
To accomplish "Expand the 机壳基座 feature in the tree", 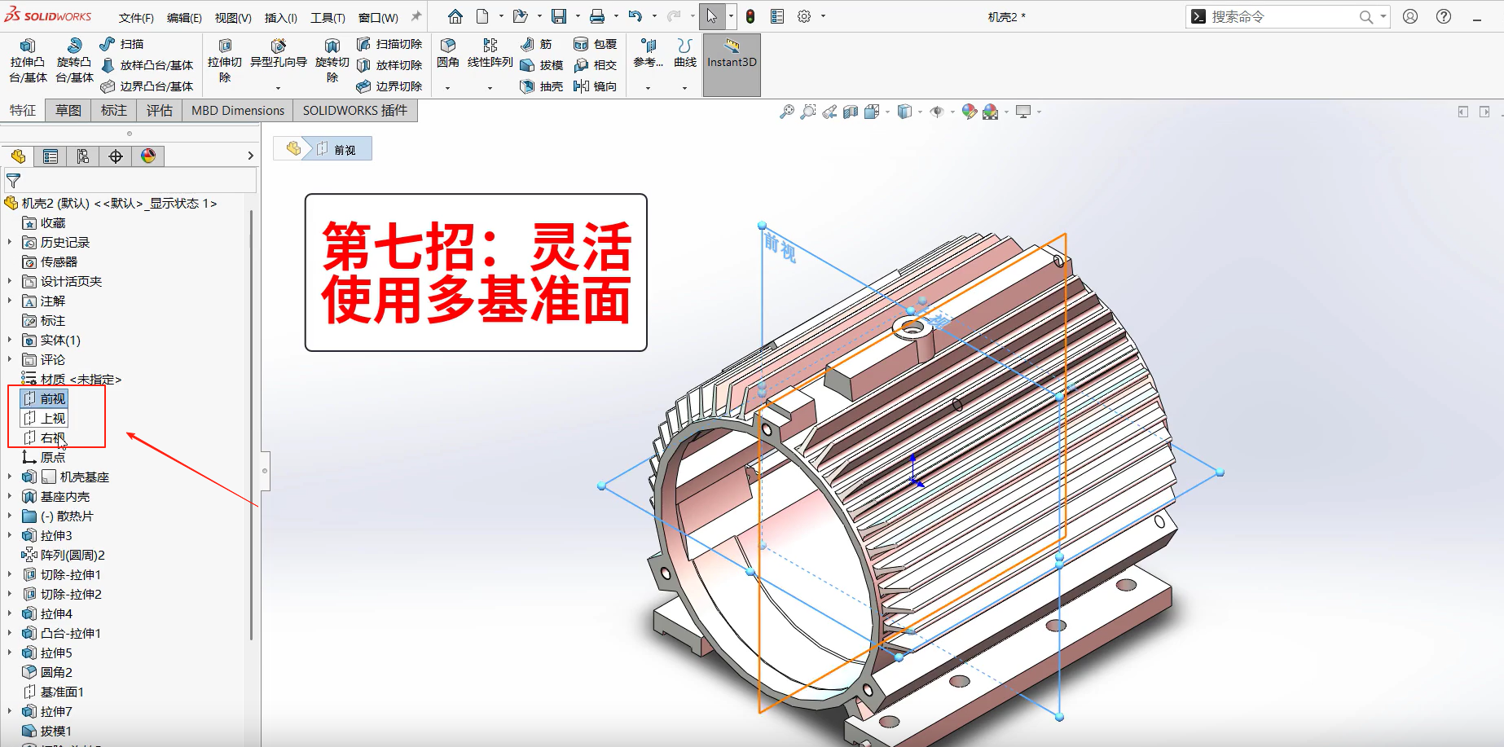I will [x=10, y=477].
